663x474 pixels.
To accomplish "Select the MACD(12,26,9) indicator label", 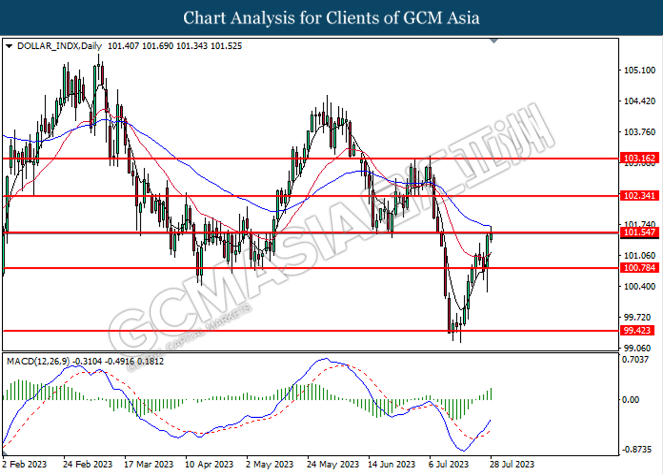I will click(38, 361).
